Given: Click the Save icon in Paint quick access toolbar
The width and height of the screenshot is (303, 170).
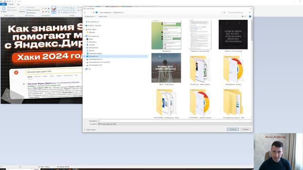Looking at the screenshot, I should (5, 1).
